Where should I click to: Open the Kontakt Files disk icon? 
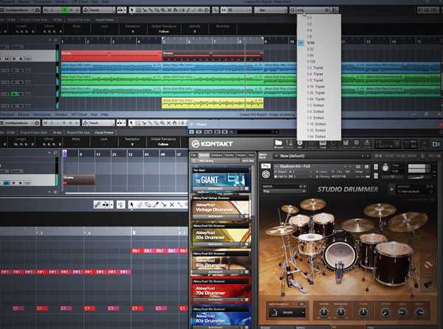(x=346, y=144)
